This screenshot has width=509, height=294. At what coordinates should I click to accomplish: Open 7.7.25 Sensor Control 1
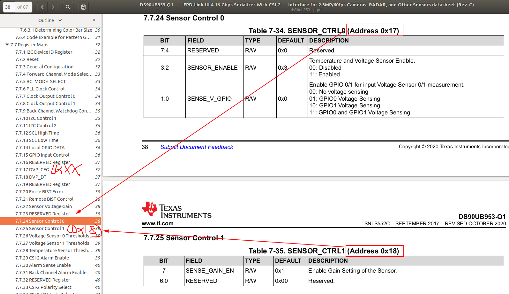click(40, 228)
